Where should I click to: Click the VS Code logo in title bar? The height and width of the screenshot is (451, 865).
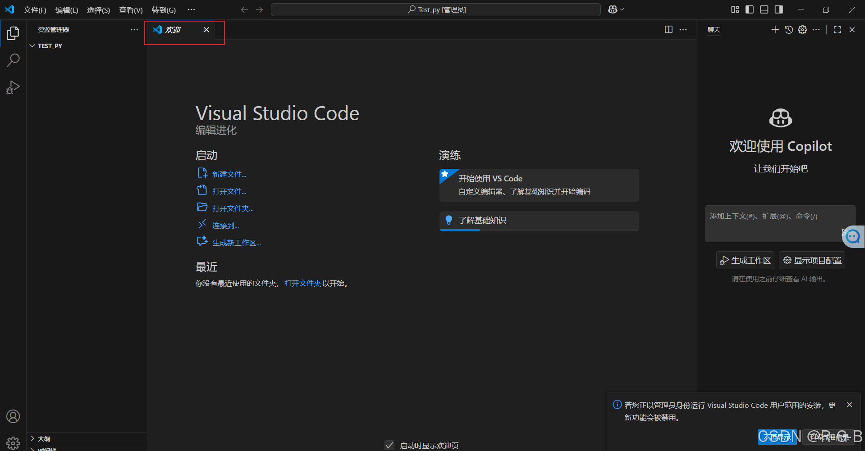(x=9, y=9)
